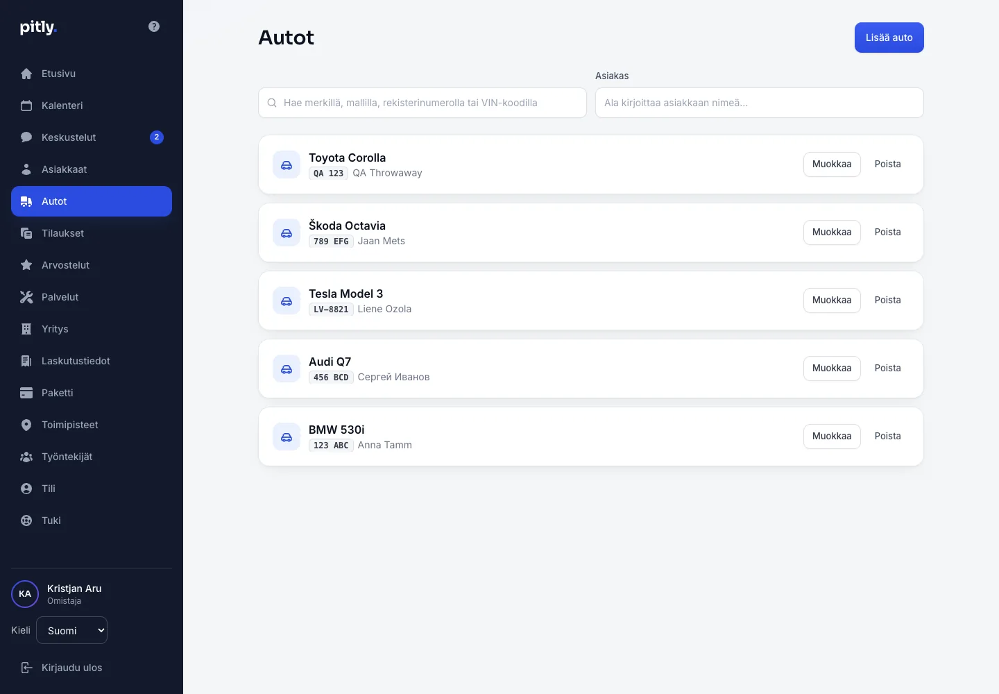Click Poista for BMW 530i
999x694 pixels.
click(887, 437)
